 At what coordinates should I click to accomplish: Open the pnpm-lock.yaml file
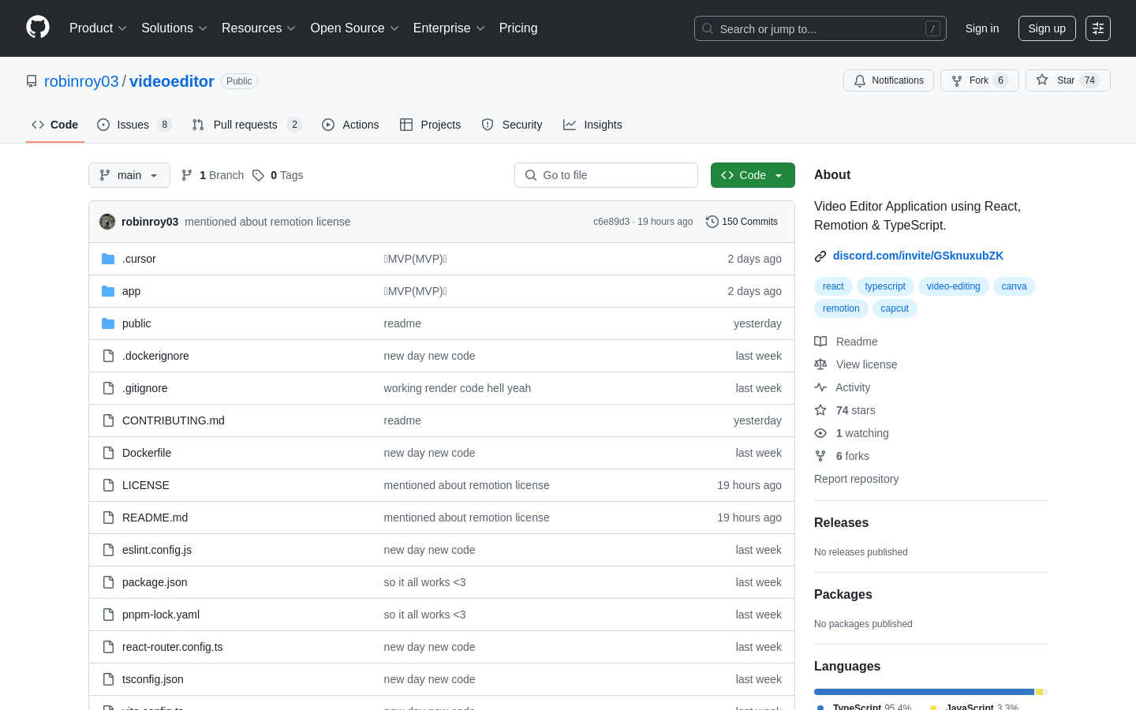pos(161,615)
